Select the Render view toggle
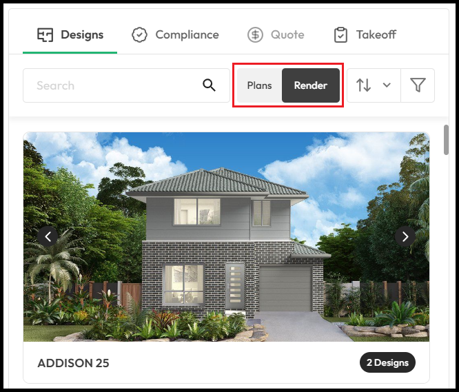This screenshot has height=392, width=459. [x=311, y=85]
